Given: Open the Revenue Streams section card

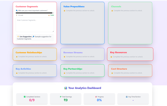Looking at the screenshot, I should pos(82,54).
